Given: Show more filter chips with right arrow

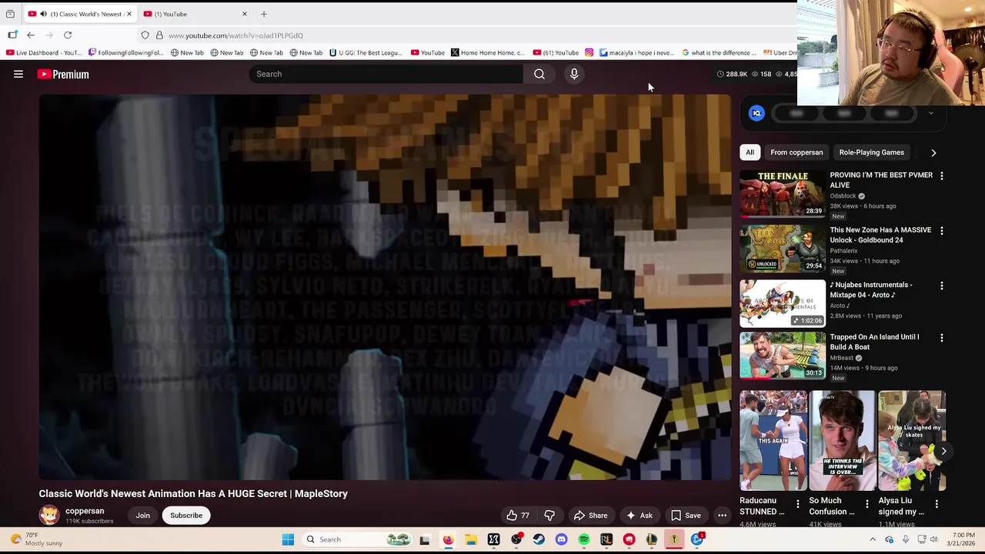Looking at the screenshot, I should point(933,152).
